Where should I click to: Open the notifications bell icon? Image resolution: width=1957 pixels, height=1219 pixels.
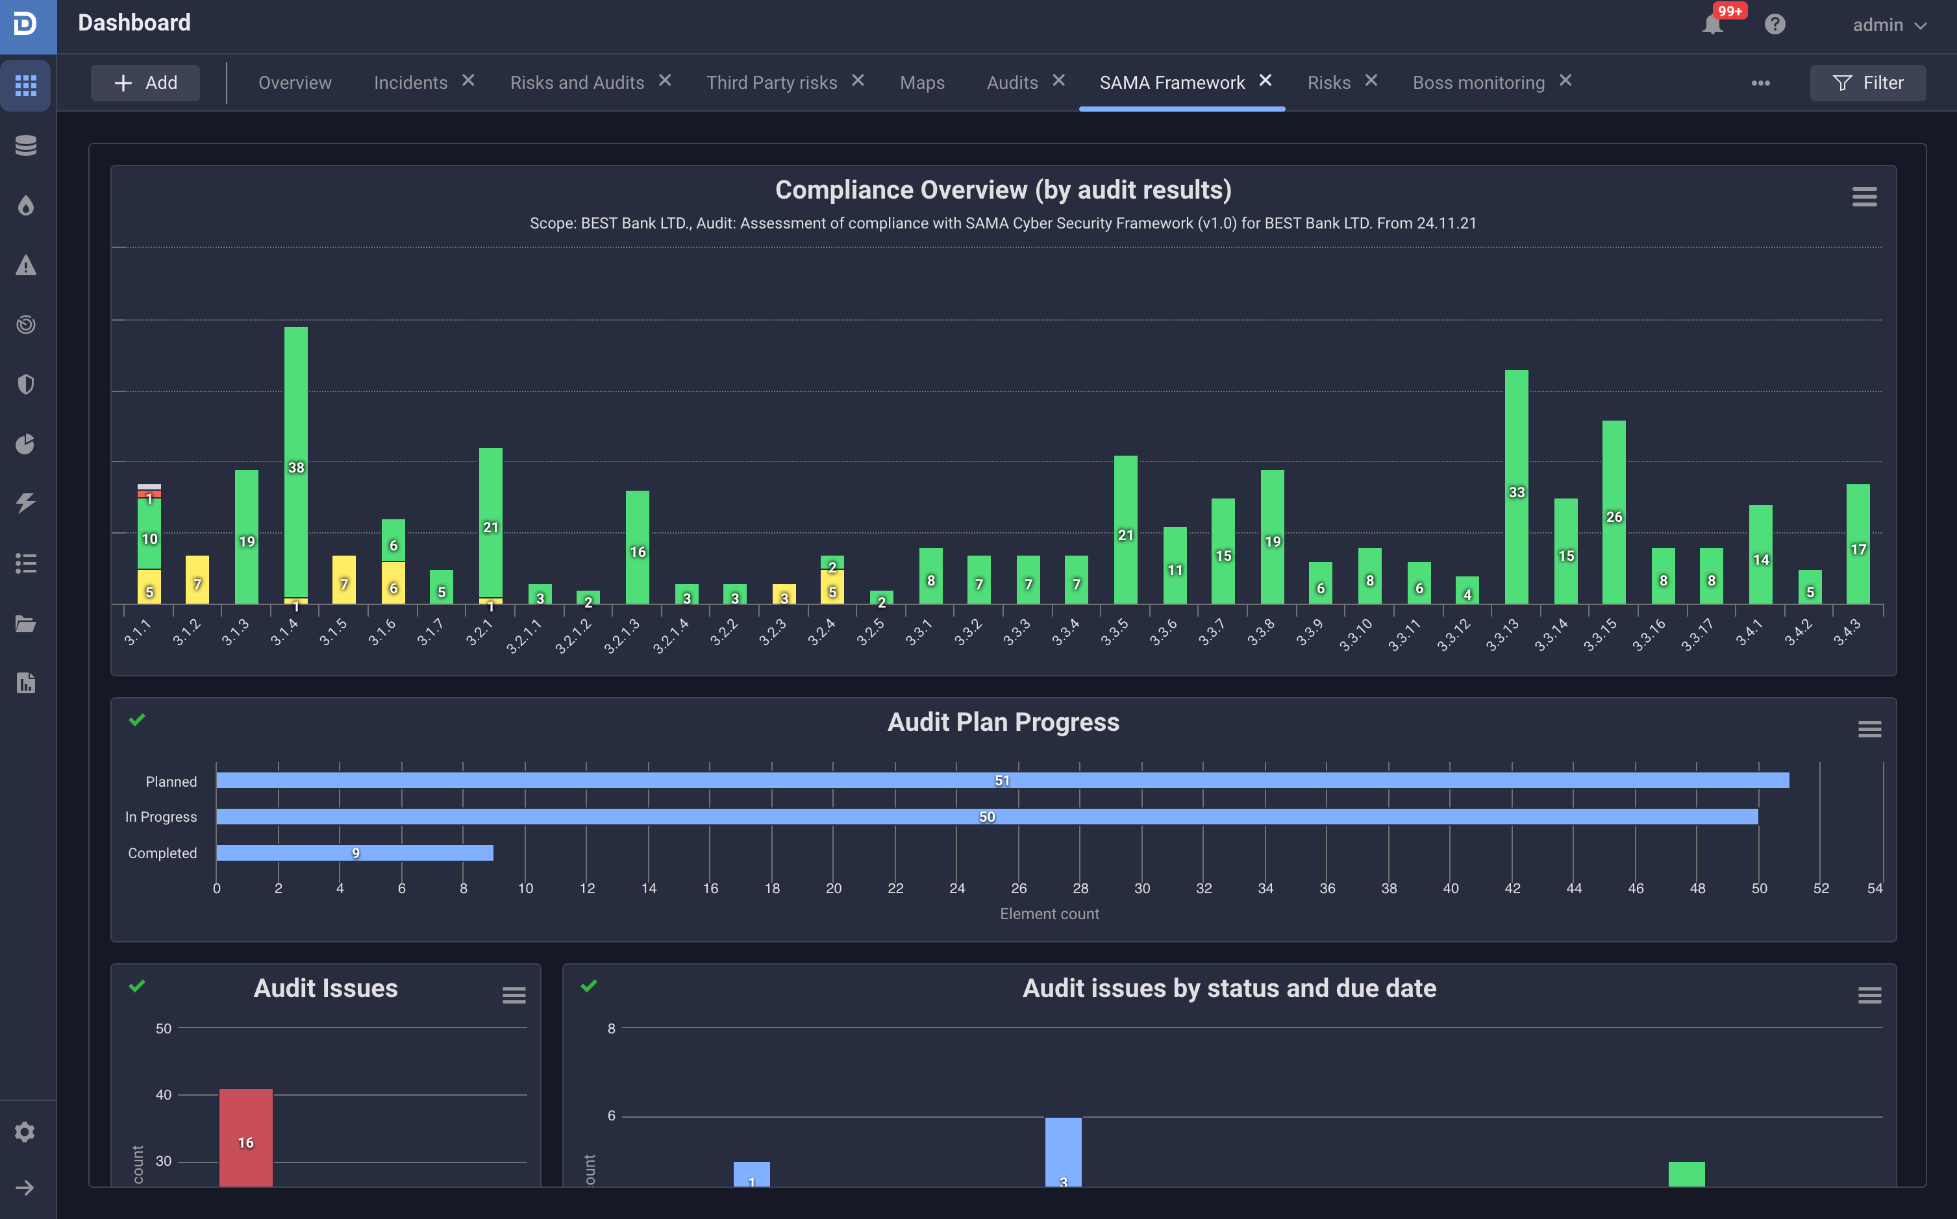(1712, 25)
